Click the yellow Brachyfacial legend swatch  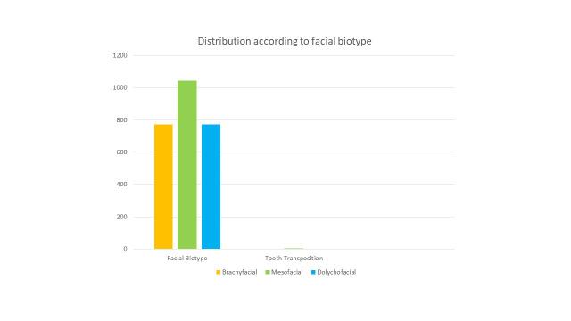point(218,272)
